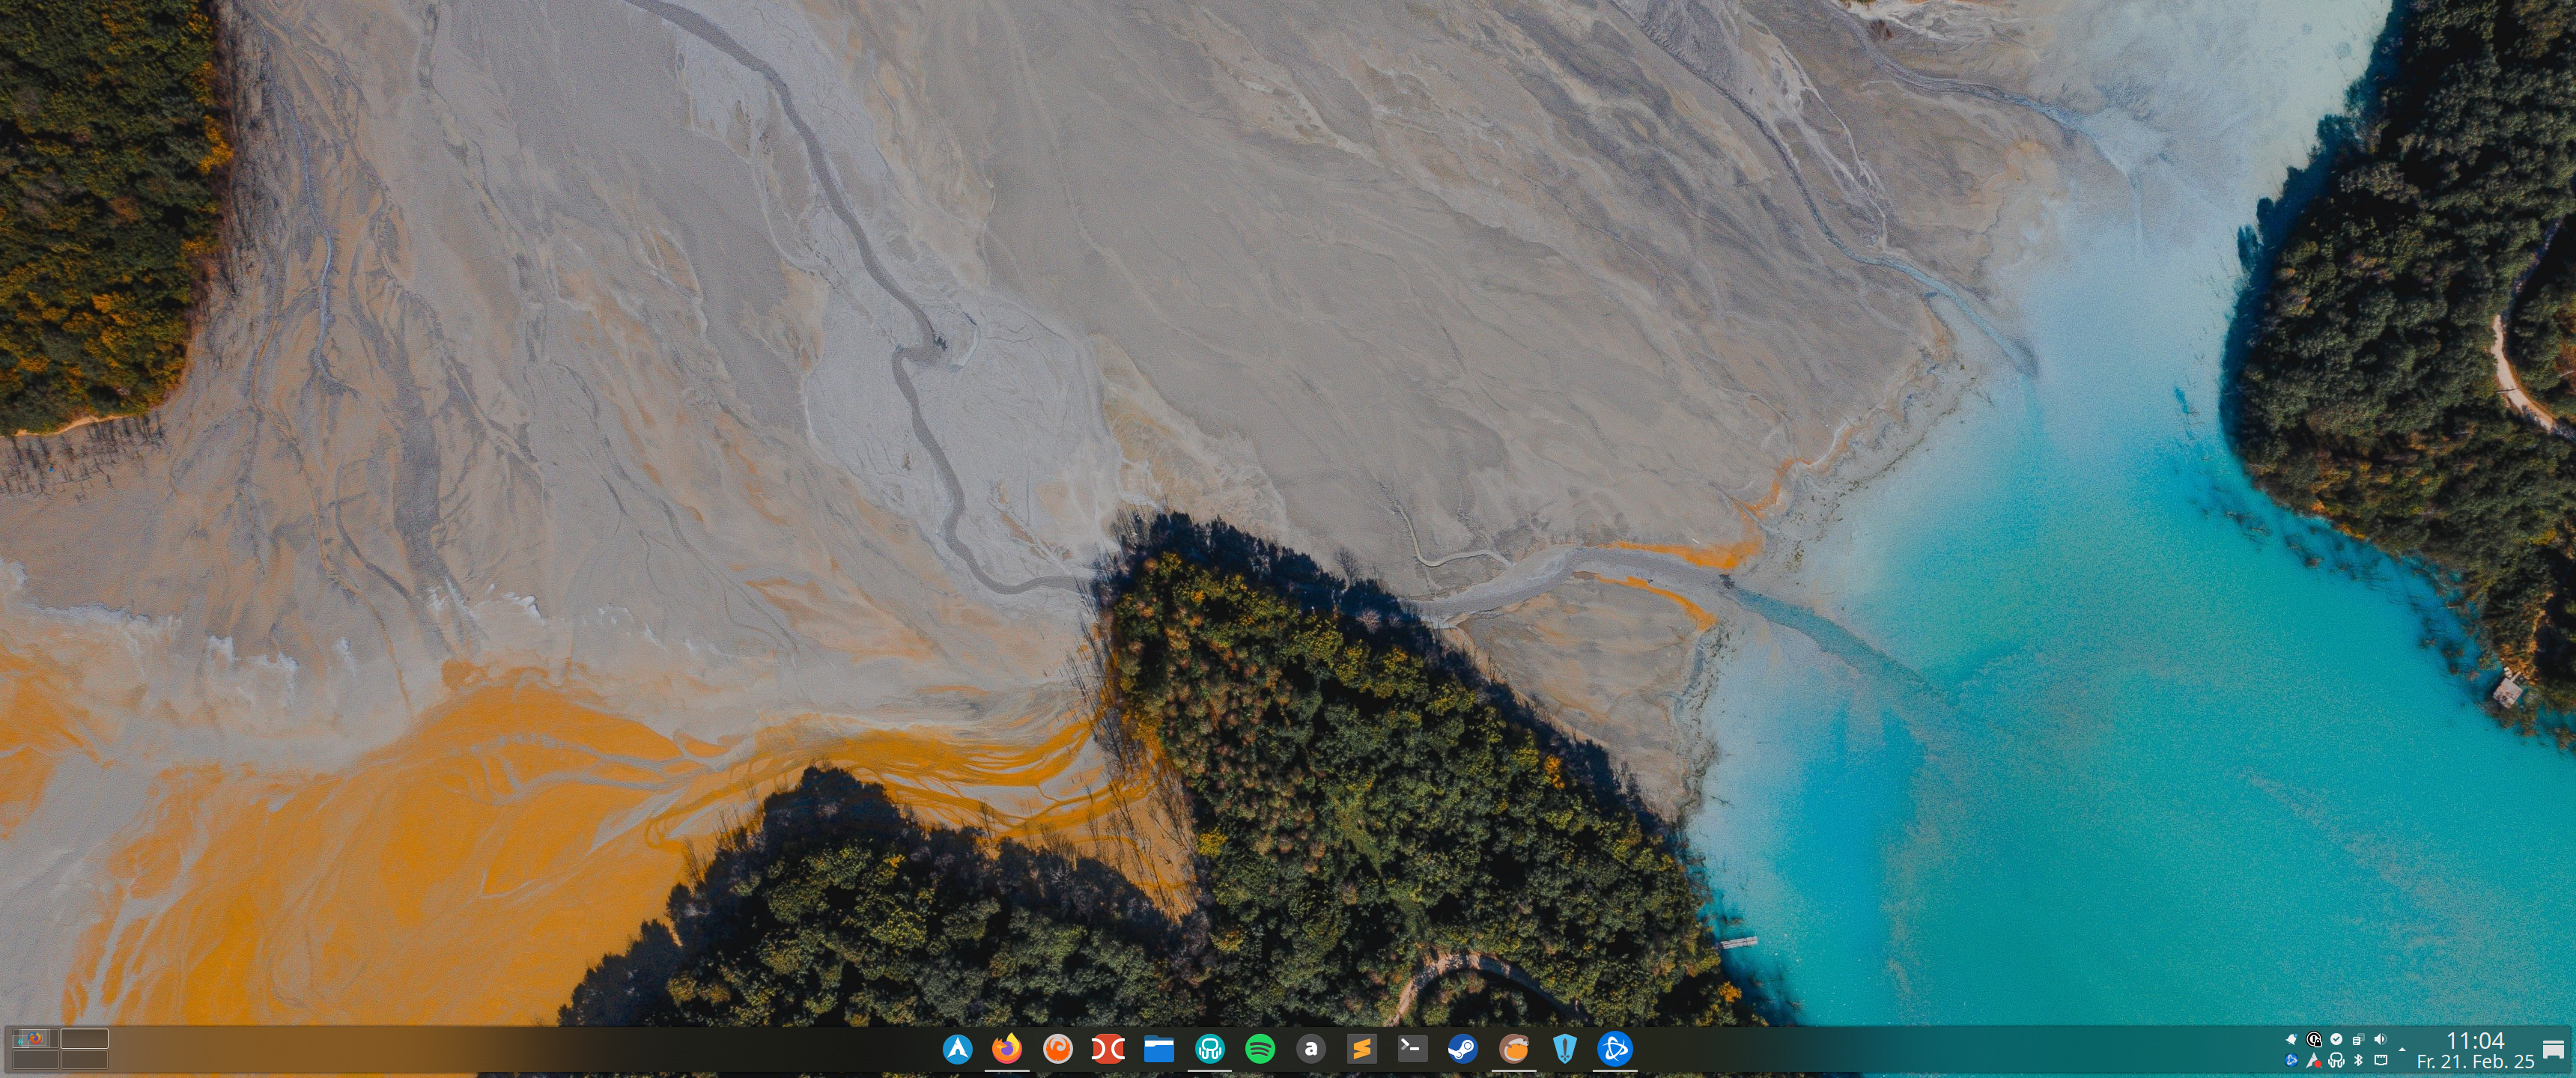
Task: Expand hidden system tray icons arrow
Action: click(x=2402, y=1049)
